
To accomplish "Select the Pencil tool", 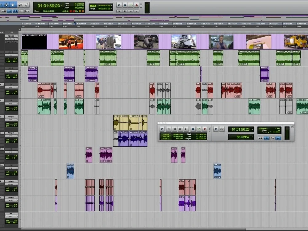I will (26, 5).
